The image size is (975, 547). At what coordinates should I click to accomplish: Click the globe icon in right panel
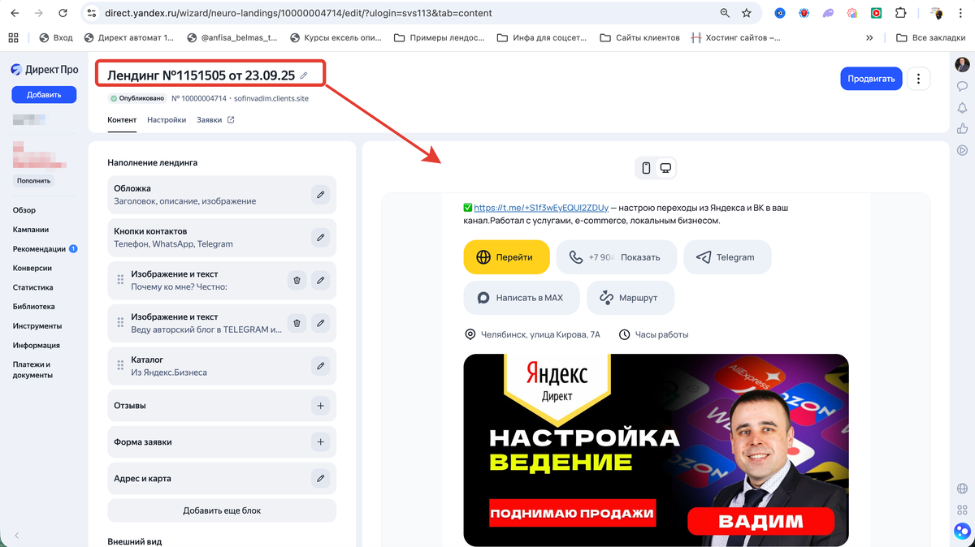(x=962, y=489)
